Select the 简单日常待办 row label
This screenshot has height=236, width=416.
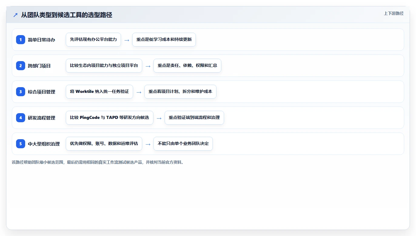[x=42, y=40]
